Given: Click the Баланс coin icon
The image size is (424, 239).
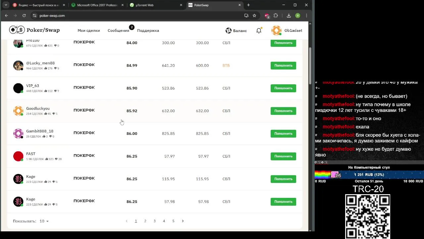Looking at the screenshot, I should 228,31.
